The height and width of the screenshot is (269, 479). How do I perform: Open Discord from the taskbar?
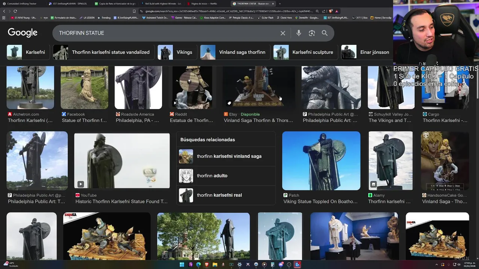tap(281, 265)
